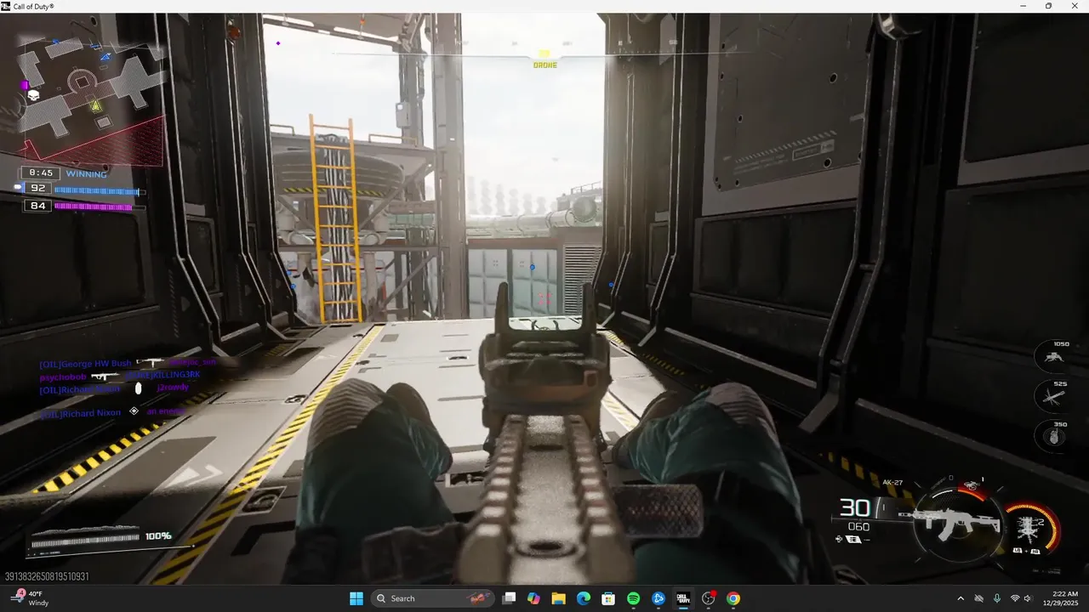Screen dimensions: 1089x612
Task: Click the microphone icon in system tray
Action: pyautogui.click(x=996, y=598)
